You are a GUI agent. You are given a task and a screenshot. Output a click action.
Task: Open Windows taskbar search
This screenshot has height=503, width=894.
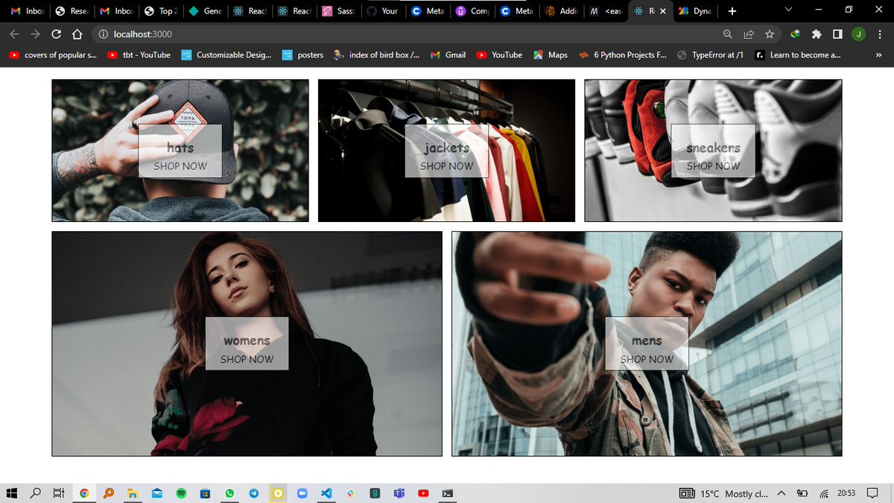(35, 493)
